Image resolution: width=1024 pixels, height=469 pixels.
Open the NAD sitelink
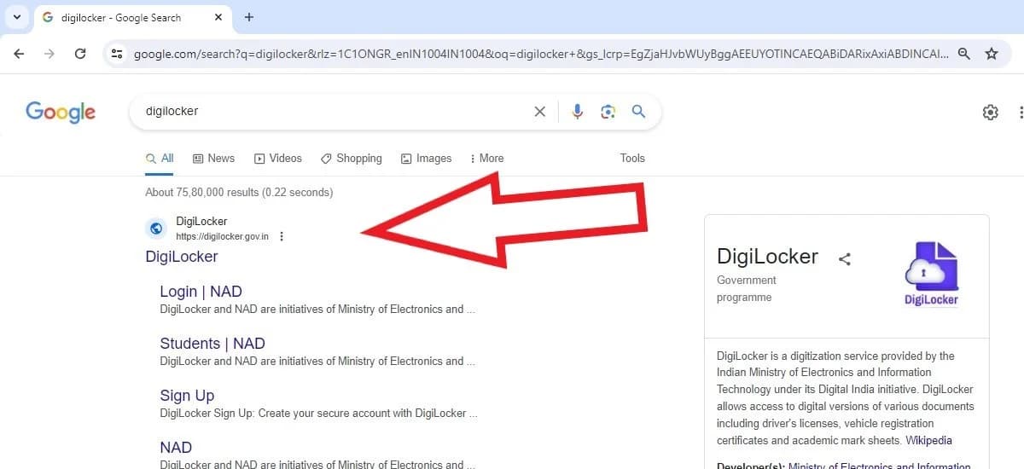(176, 448)
